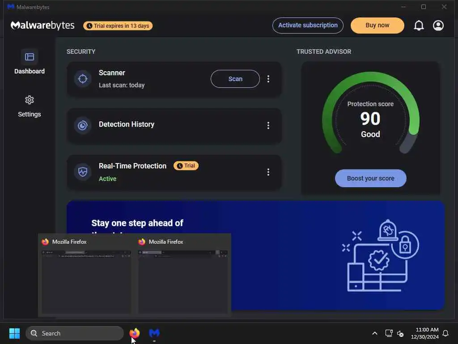Click the muted volume tray icon
Viewport: 458px width, 344px height.
pos(400,333)
